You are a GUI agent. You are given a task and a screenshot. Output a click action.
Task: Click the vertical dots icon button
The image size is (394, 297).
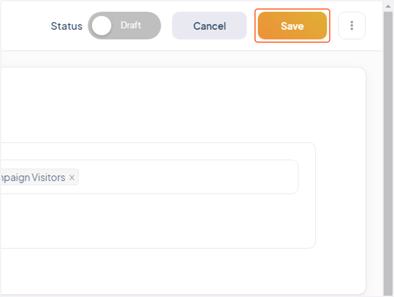[x=352, y=26]
